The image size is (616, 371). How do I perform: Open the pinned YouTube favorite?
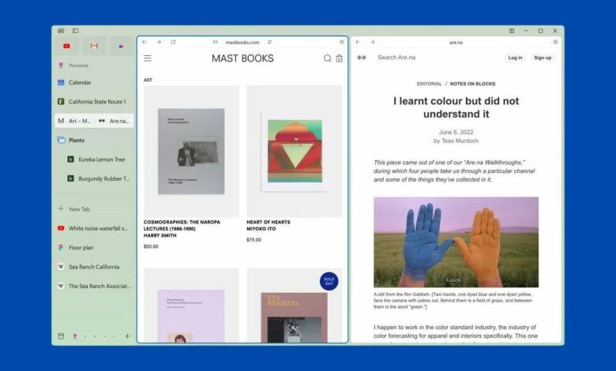coord(66,47)
